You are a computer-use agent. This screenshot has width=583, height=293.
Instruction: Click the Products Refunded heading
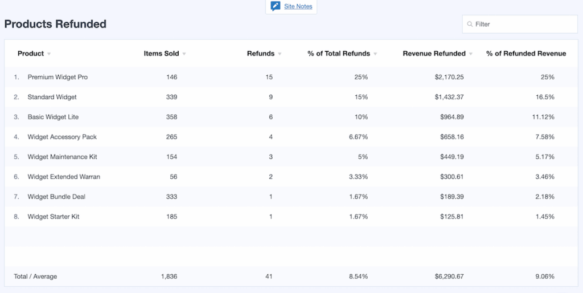(55, 24)
